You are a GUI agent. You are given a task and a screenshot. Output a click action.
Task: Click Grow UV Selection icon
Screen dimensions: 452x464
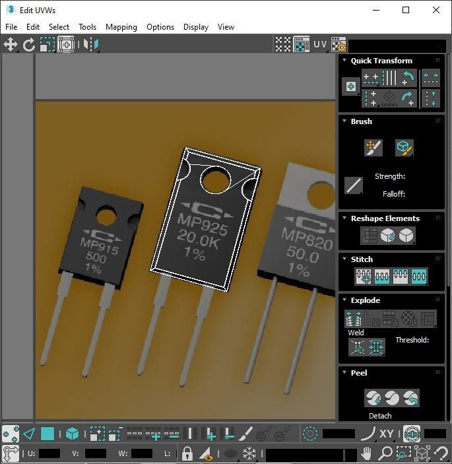(98, 434)
